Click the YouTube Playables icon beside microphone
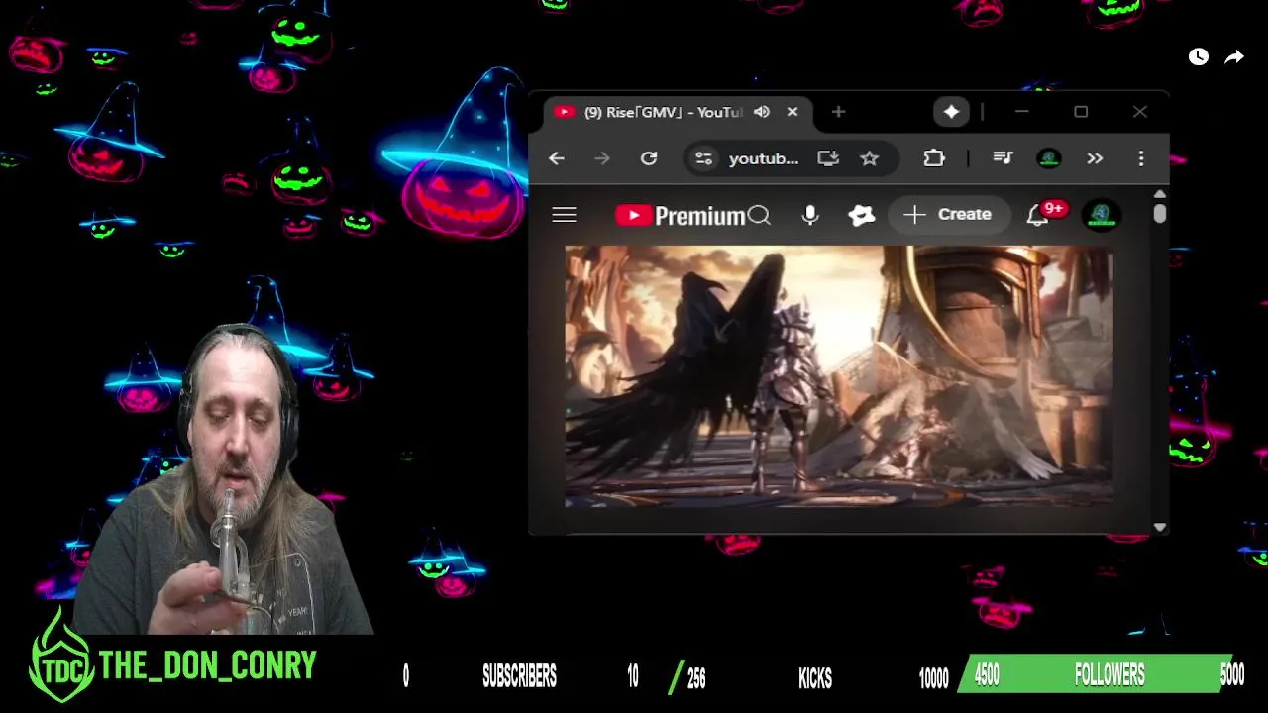 [862, 215]
